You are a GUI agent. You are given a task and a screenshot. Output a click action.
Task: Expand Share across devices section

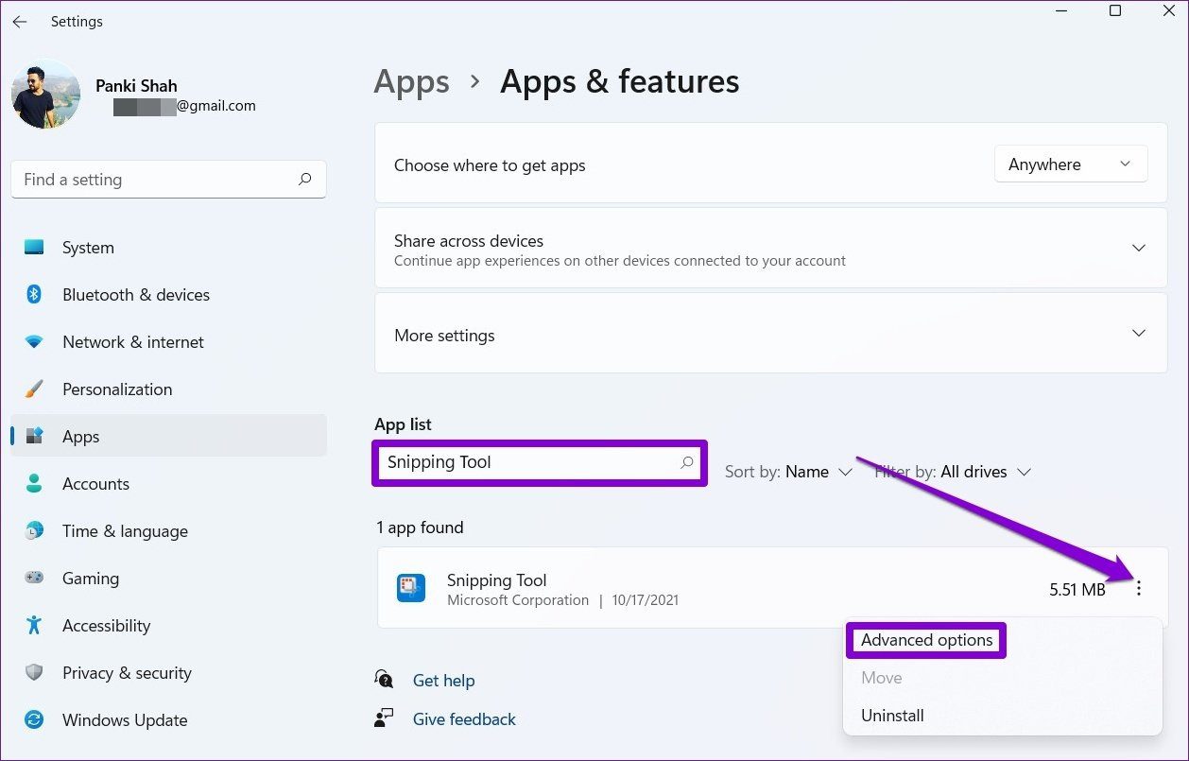(1139, 248)
